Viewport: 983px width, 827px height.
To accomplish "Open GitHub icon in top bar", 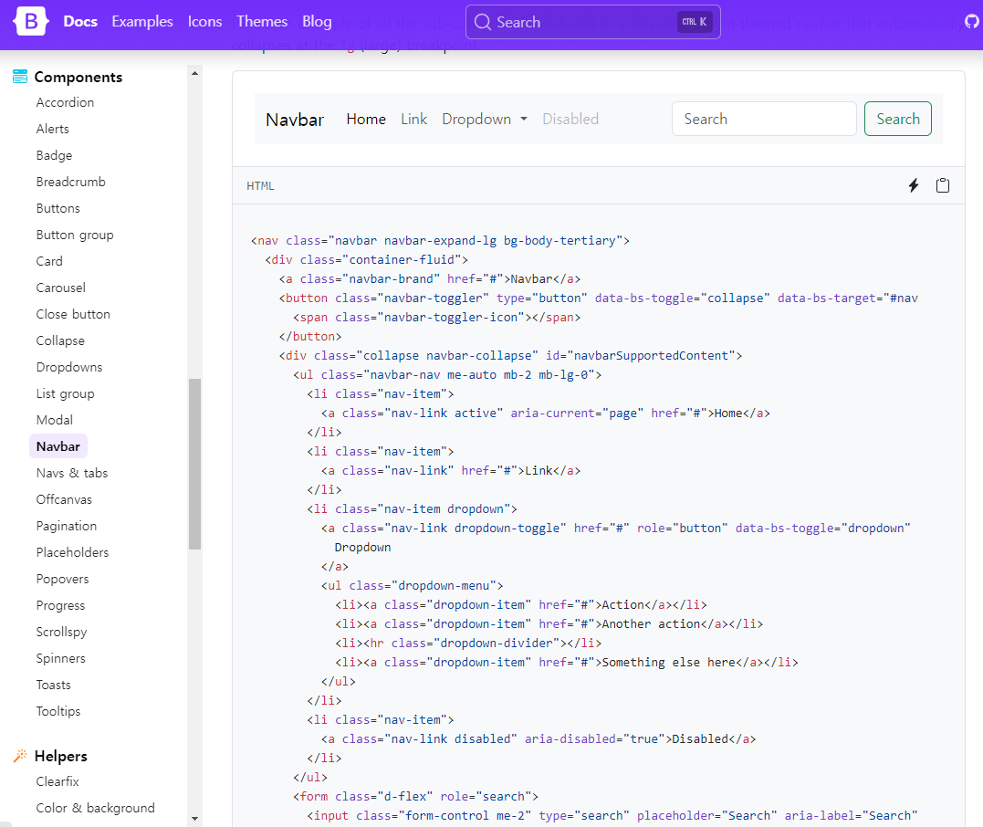I will (x=972, y=22).
